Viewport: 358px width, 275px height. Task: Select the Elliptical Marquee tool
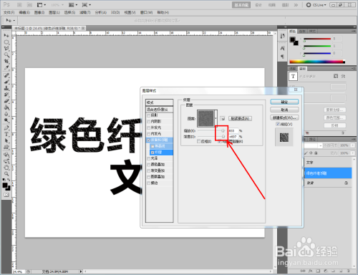click(6, 42)
